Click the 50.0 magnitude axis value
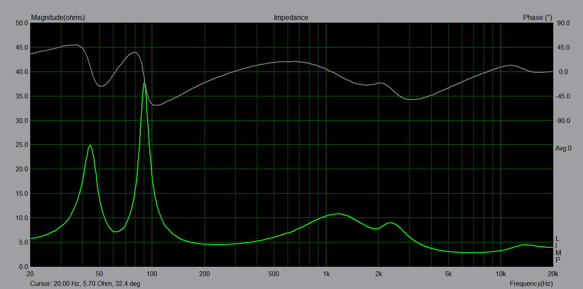The image size is (583, 289). pyautogui.click(x=22, y=23)
